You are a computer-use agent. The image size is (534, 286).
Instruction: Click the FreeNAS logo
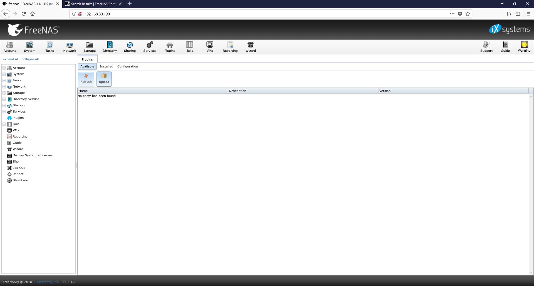33,30
